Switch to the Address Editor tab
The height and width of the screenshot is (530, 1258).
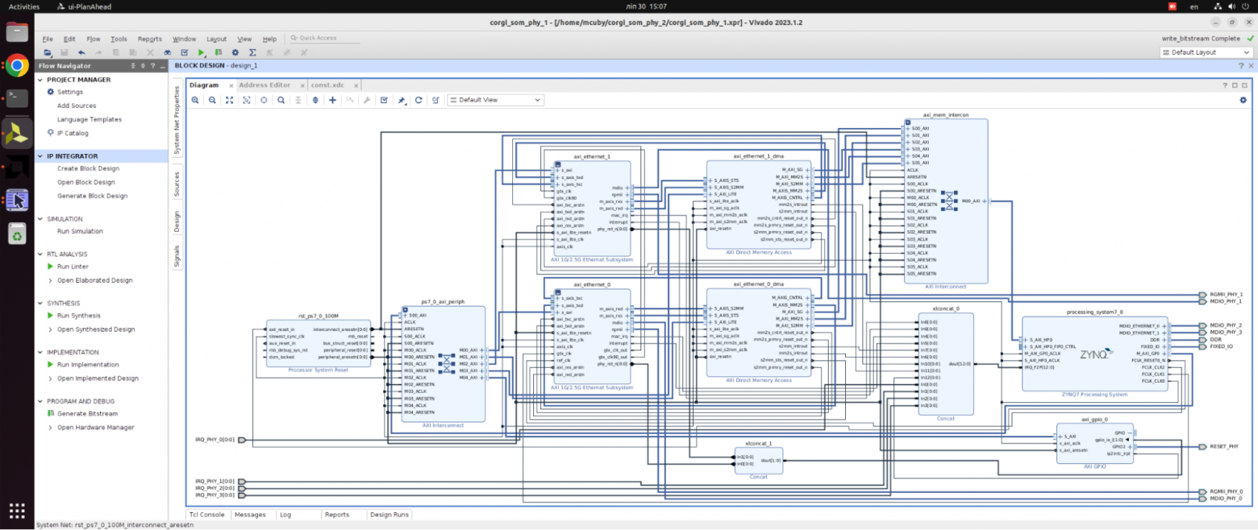click(265, 85)
